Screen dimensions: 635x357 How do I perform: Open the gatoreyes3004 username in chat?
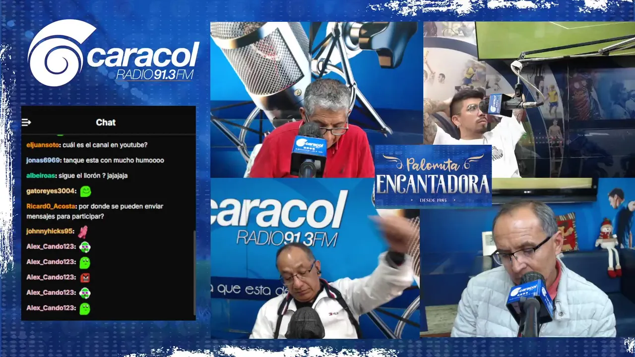[51, 191]
